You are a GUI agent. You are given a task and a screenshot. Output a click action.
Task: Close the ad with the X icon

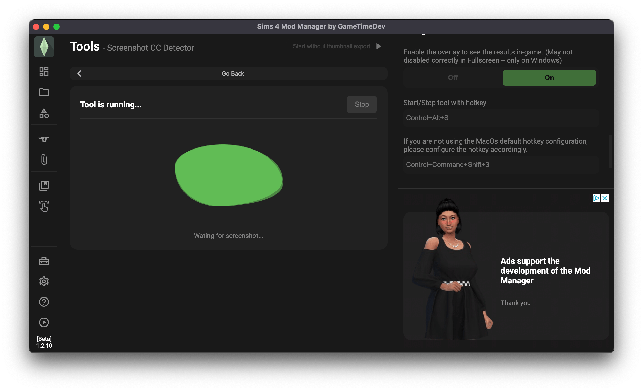point(605,198)
